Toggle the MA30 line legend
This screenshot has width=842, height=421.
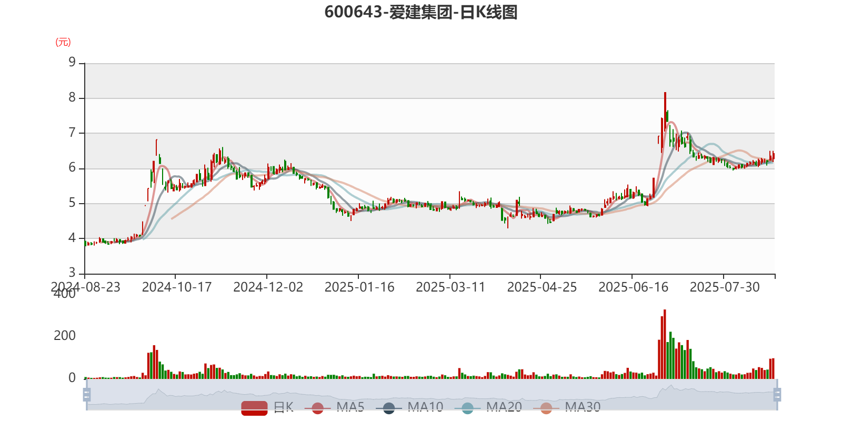tap(567, 407)
